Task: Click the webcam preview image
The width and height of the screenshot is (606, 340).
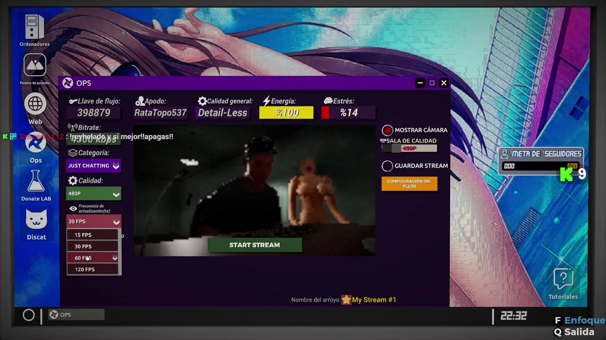Action: click(254, 190)
